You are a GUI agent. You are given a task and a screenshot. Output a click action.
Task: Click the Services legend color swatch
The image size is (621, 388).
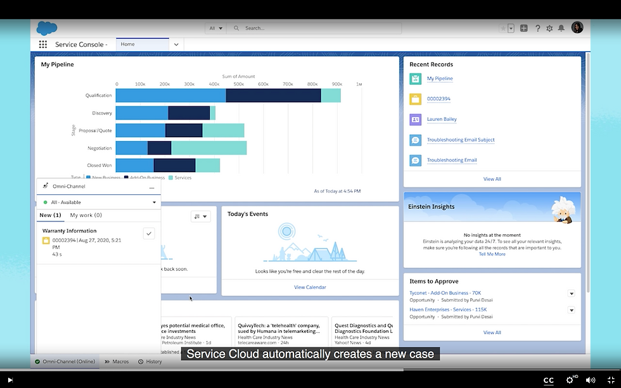170,178
